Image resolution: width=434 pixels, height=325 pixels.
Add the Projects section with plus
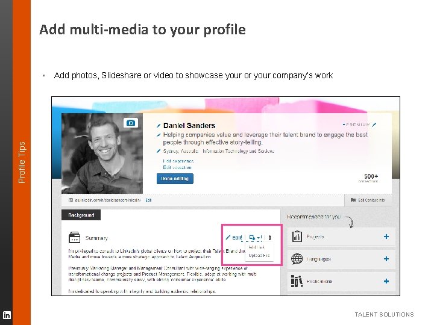386,237
